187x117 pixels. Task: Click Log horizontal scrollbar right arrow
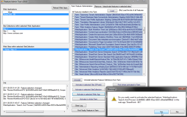[x=65, y=112]
